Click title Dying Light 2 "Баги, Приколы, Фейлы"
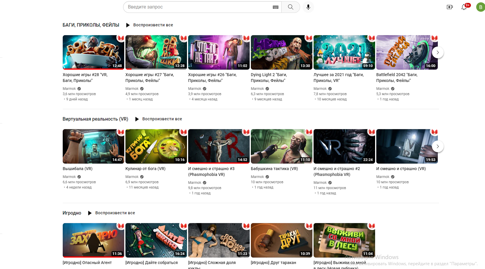485x269 pixels. point(269,78)
